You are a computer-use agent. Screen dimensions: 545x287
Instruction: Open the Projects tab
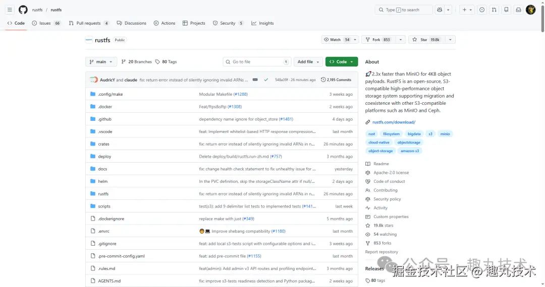tap(194, 23)
